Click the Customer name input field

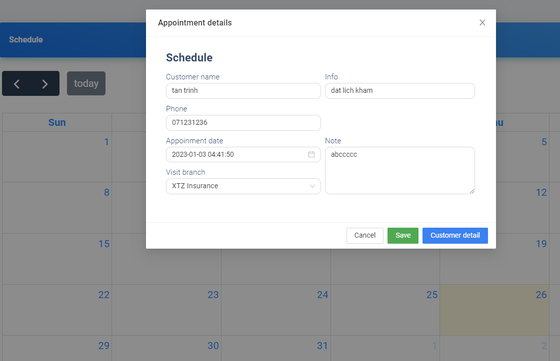click(243, 91)
